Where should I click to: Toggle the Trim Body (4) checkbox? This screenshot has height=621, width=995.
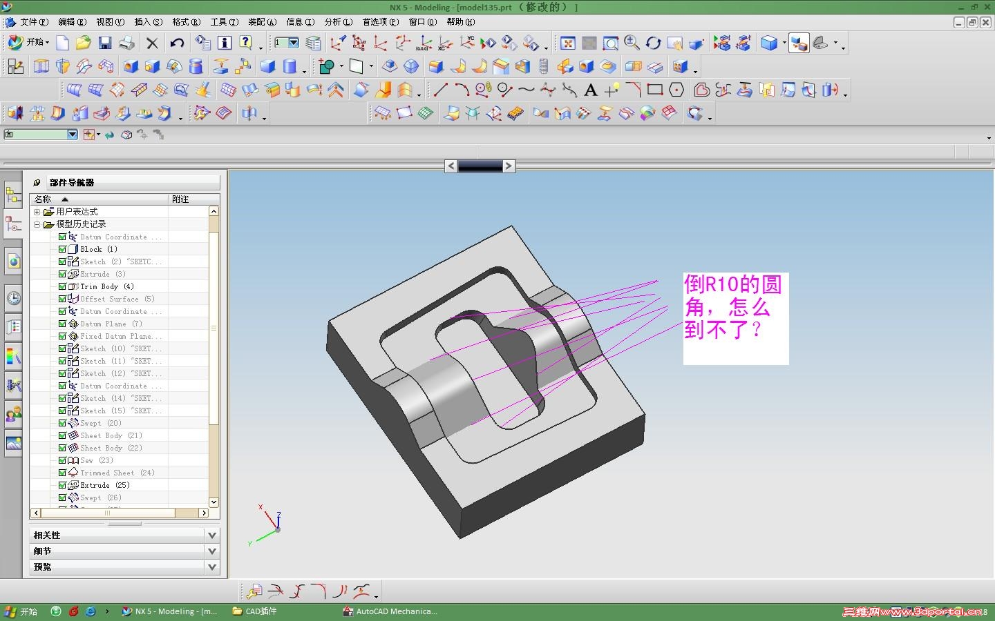click(x=62, y=286)
